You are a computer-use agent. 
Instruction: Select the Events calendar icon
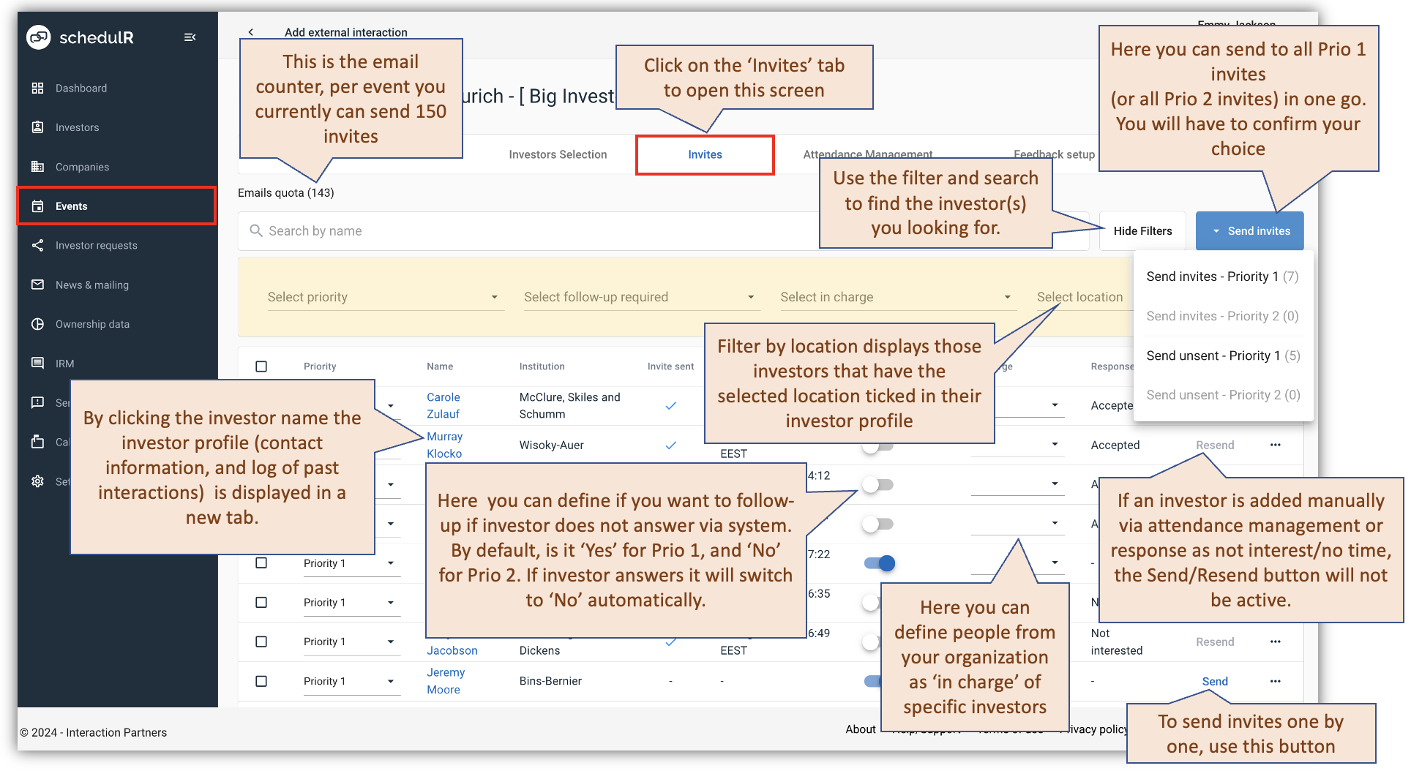[x=37, y=206]
